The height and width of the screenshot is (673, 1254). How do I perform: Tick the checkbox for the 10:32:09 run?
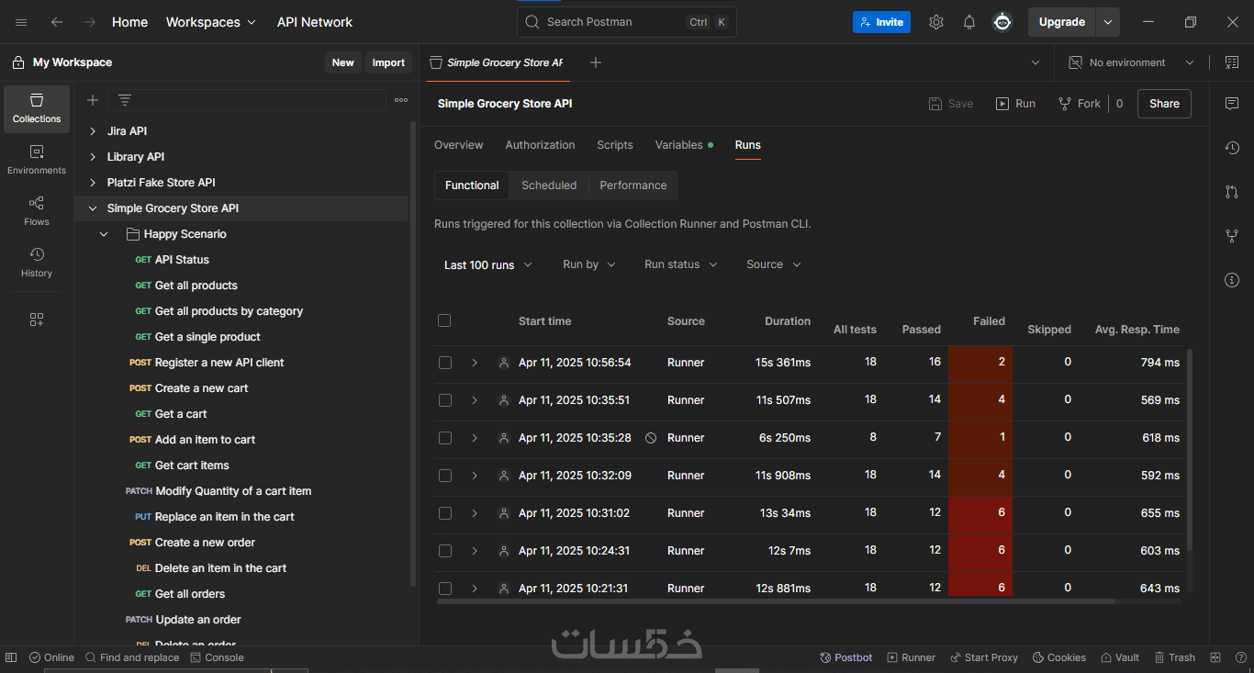tap(445, 476)
